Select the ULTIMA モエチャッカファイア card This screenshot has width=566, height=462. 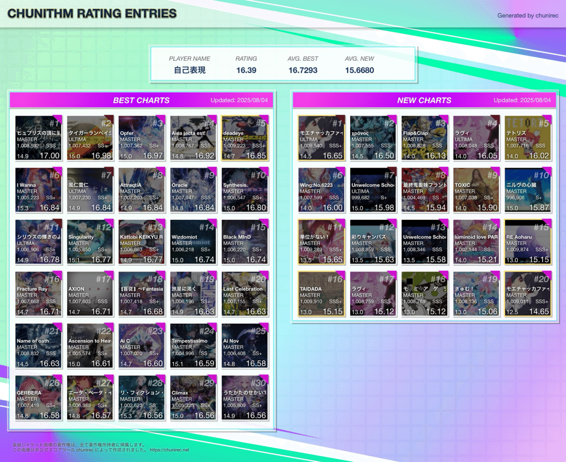click(322, 138)
